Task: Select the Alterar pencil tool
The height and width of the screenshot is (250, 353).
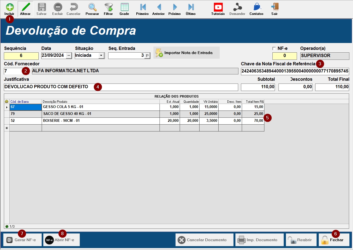Action: (x=25, y=7)
